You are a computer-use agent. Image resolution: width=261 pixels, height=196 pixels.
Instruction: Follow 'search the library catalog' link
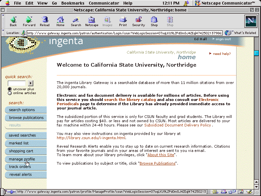[x=130, y=100]
